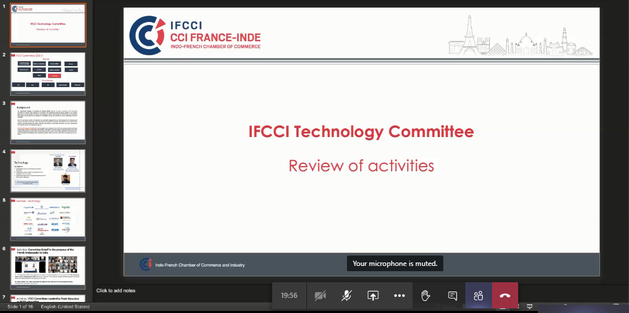Select slide 6 Committee Kickoff thumbnail
The width and height of the screenshot is (629, 313).
[x=49, y=267]
